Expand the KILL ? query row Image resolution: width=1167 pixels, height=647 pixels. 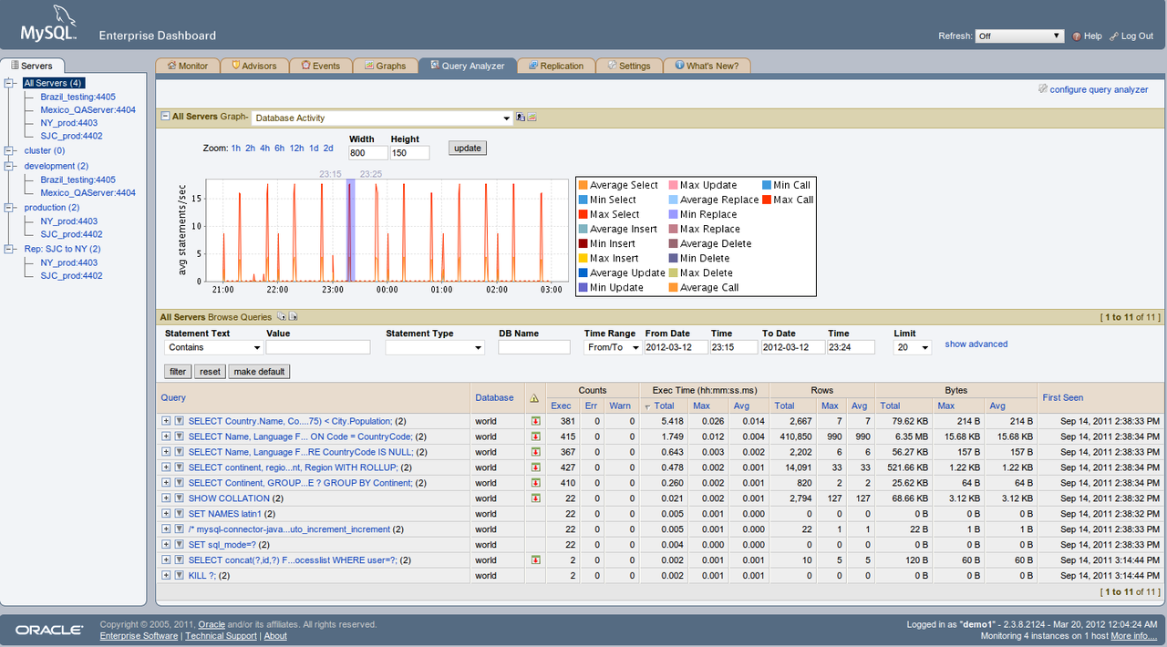point(166,576)
